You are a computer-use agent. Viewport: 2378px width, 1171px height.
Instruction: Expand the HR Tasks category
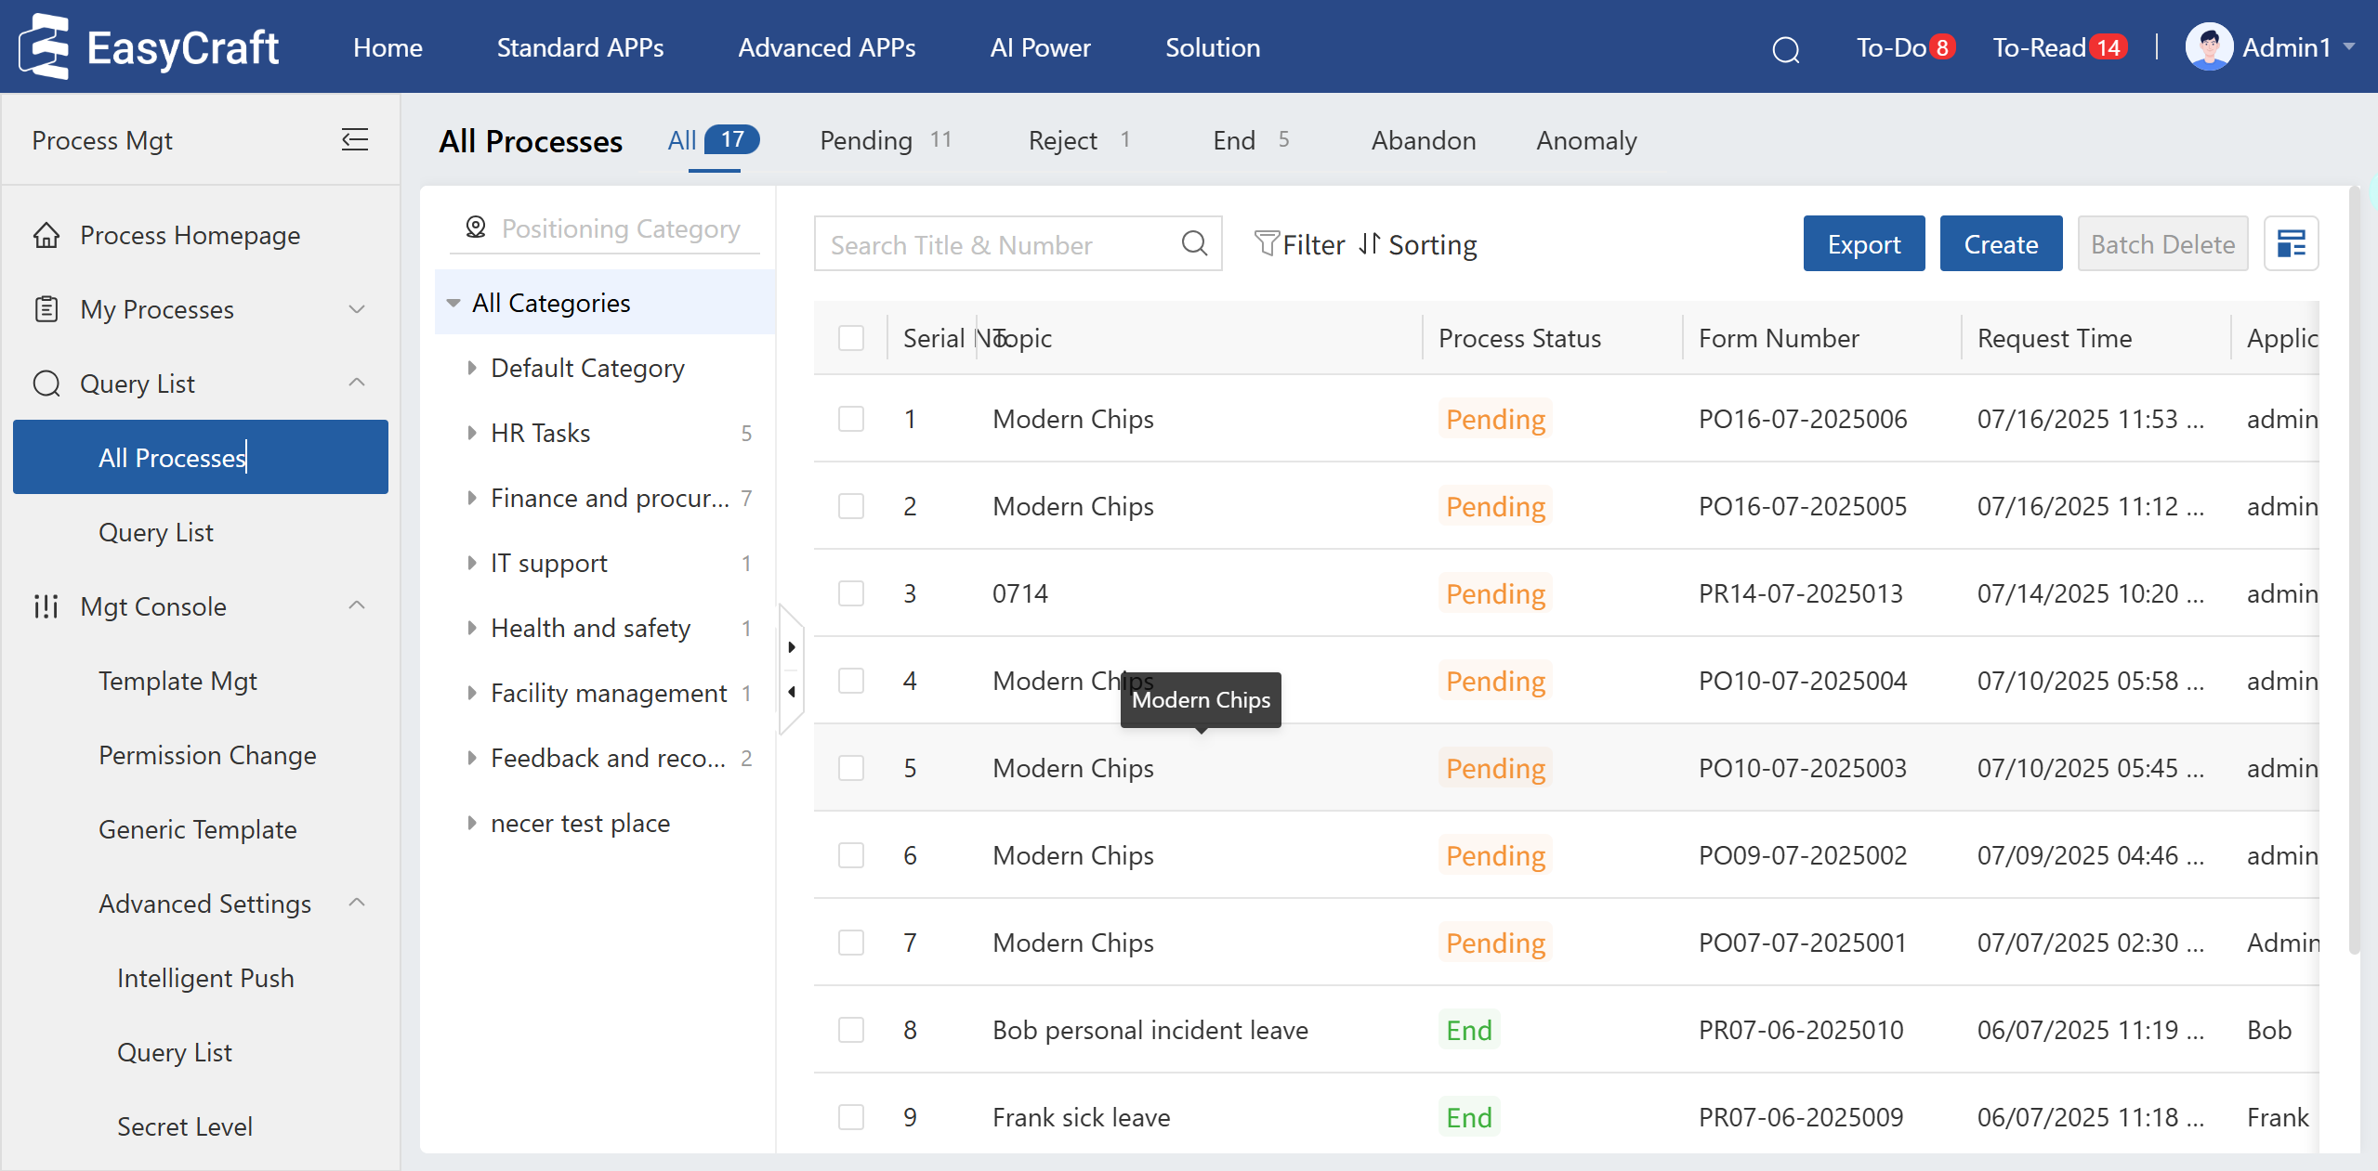(472, 433)
